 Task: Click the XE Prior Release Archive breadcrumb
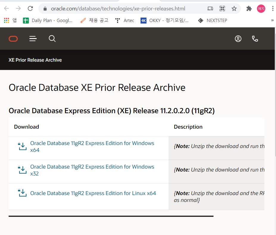coord(35,60)
